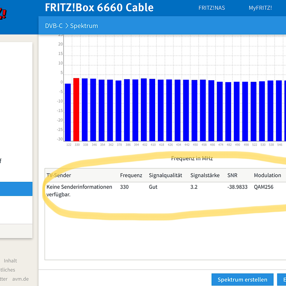Click the 'Keine Senderinformationen verfügbar.' cell

point(79,191)
